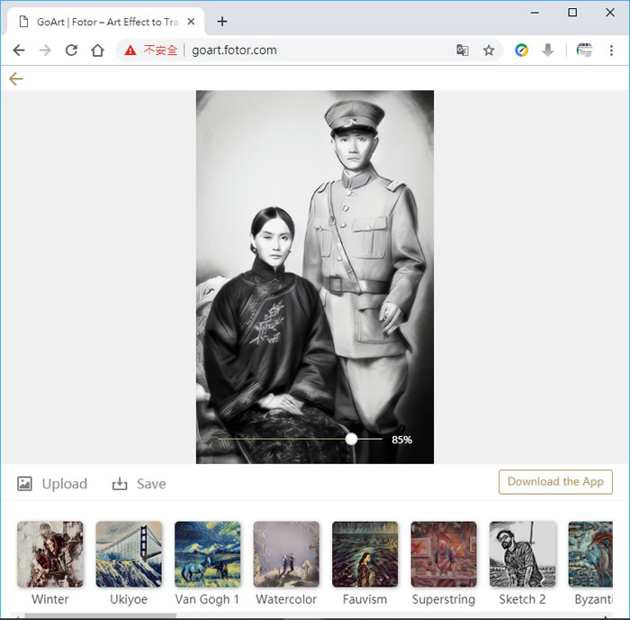Go back with the browser back arrow
Viewport: 630px width, 620px height.
(x=19, y=50)
